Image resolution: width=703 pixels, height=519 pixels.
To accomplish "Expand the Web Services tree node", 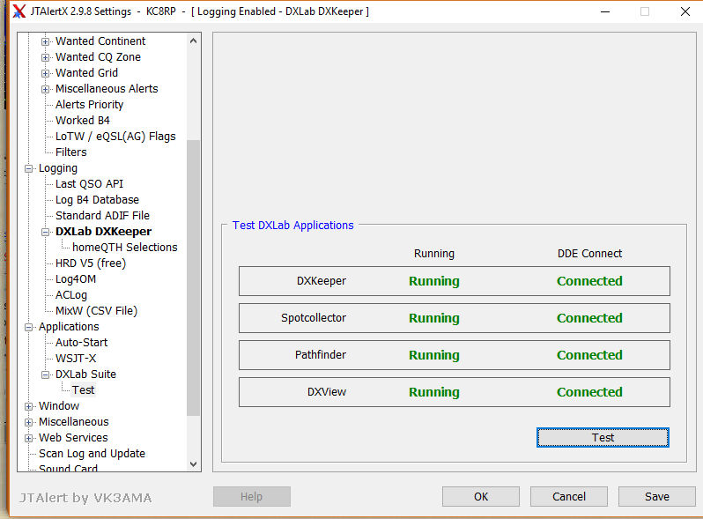I will [29, 438].
